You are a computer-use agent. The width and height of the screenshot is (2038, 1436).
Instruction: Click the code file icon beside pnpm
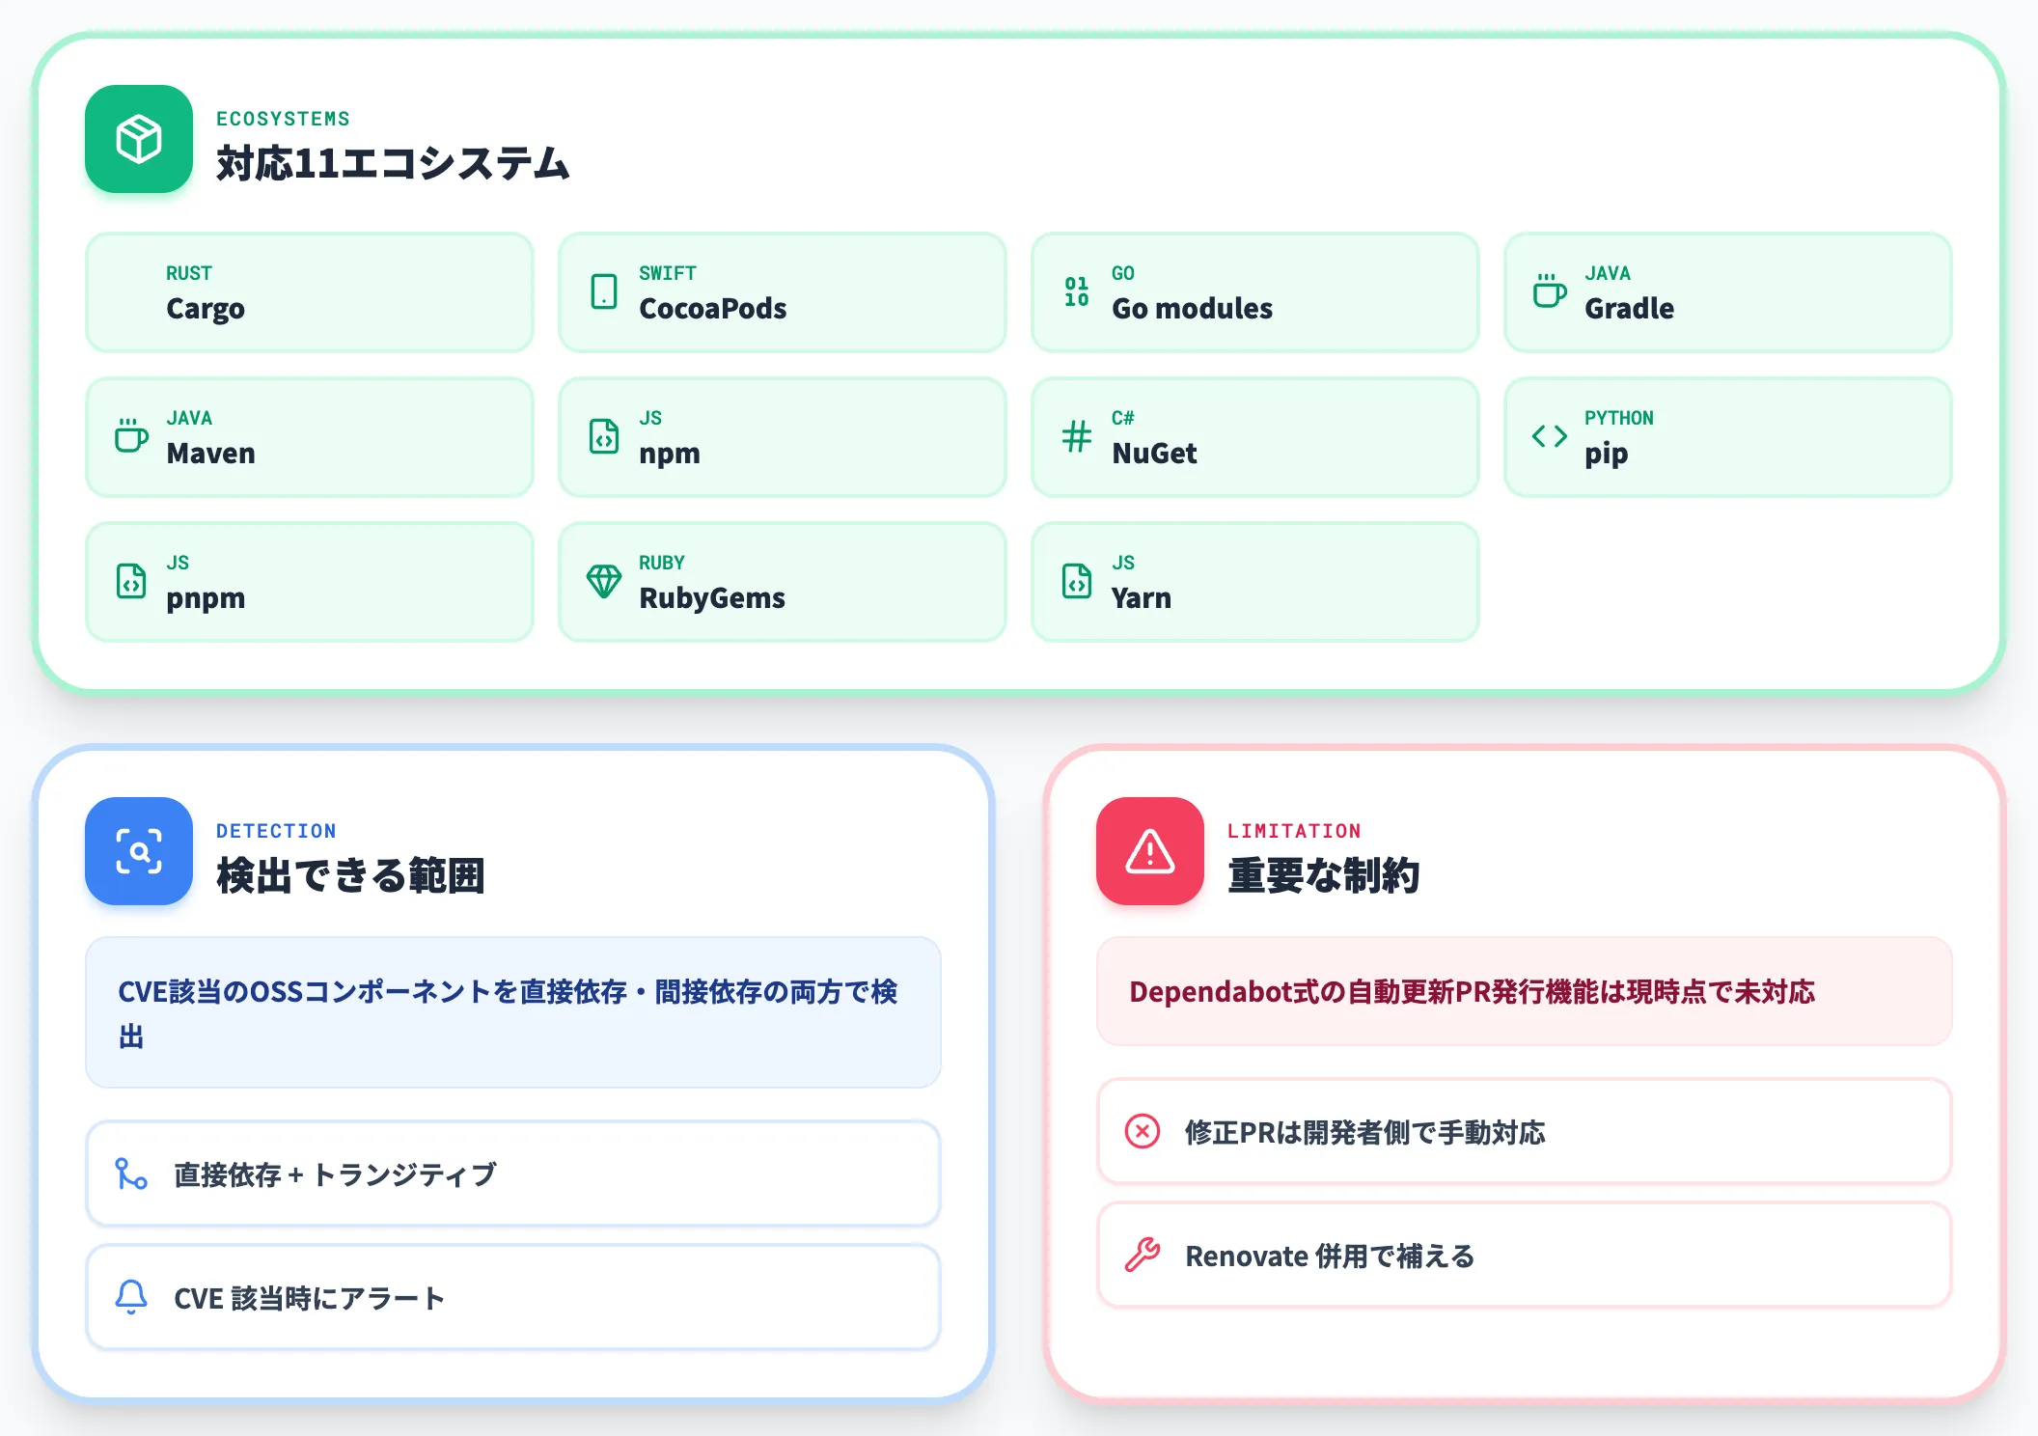click(131, 581)
